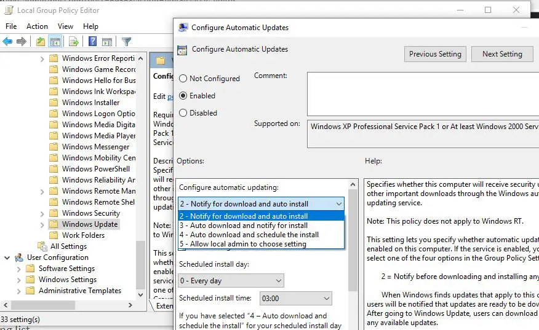
Task: Open the Scheduled install day dropdown
Action: 231,281
